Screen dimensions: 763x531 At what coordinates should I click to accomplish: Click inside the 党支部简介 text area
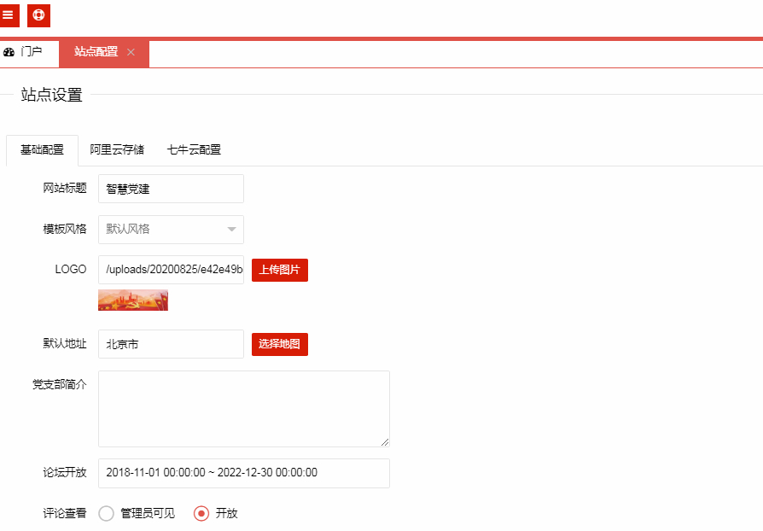click(x=243, y=408)
